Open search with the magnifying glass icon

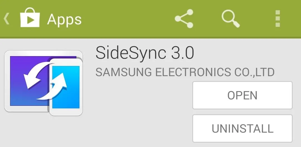230,19
